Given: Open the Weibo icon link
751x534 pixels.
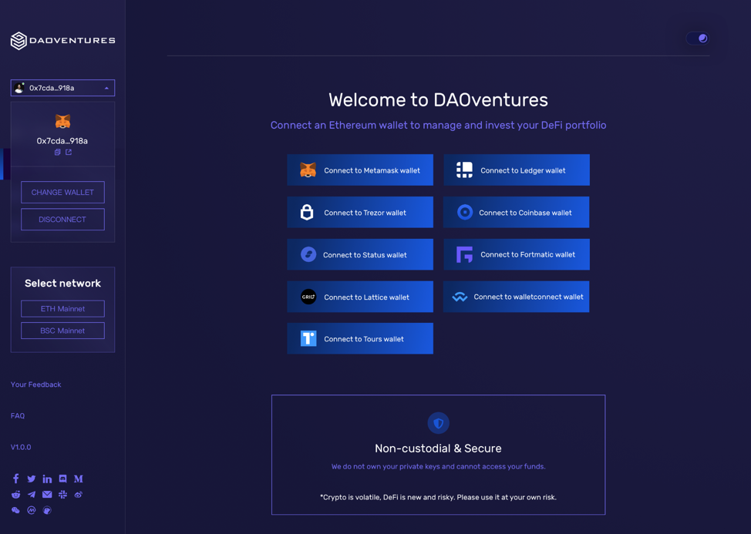Looking at the screenshot, I should [x=79, y=494].
